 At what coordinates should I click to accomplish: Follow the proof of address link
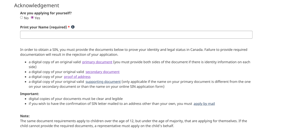coord(77,77)
